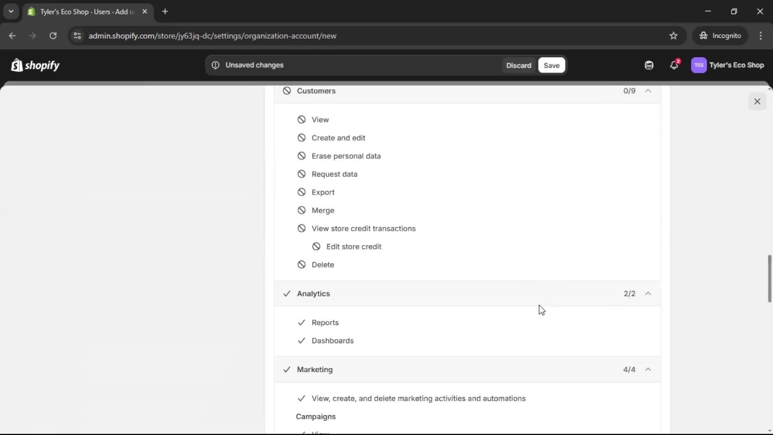Open the Shopify Sidekick assistant icon
Viewport: 773px width, 435px height.
tap(649, 65)
